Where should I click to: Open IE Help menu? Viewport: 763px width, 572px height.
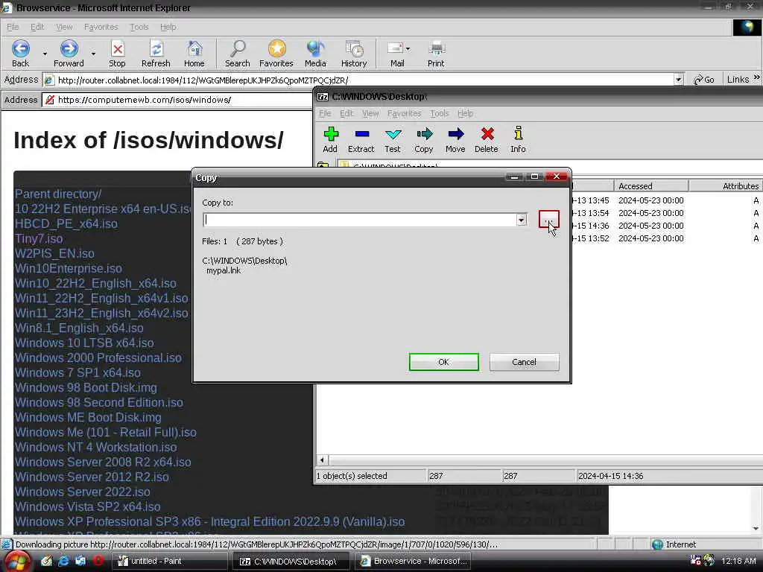(x=168, y=27)
